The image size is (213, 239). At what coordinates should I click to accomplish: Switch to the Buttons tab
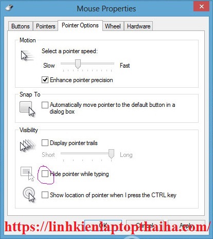tap(21, 26)
